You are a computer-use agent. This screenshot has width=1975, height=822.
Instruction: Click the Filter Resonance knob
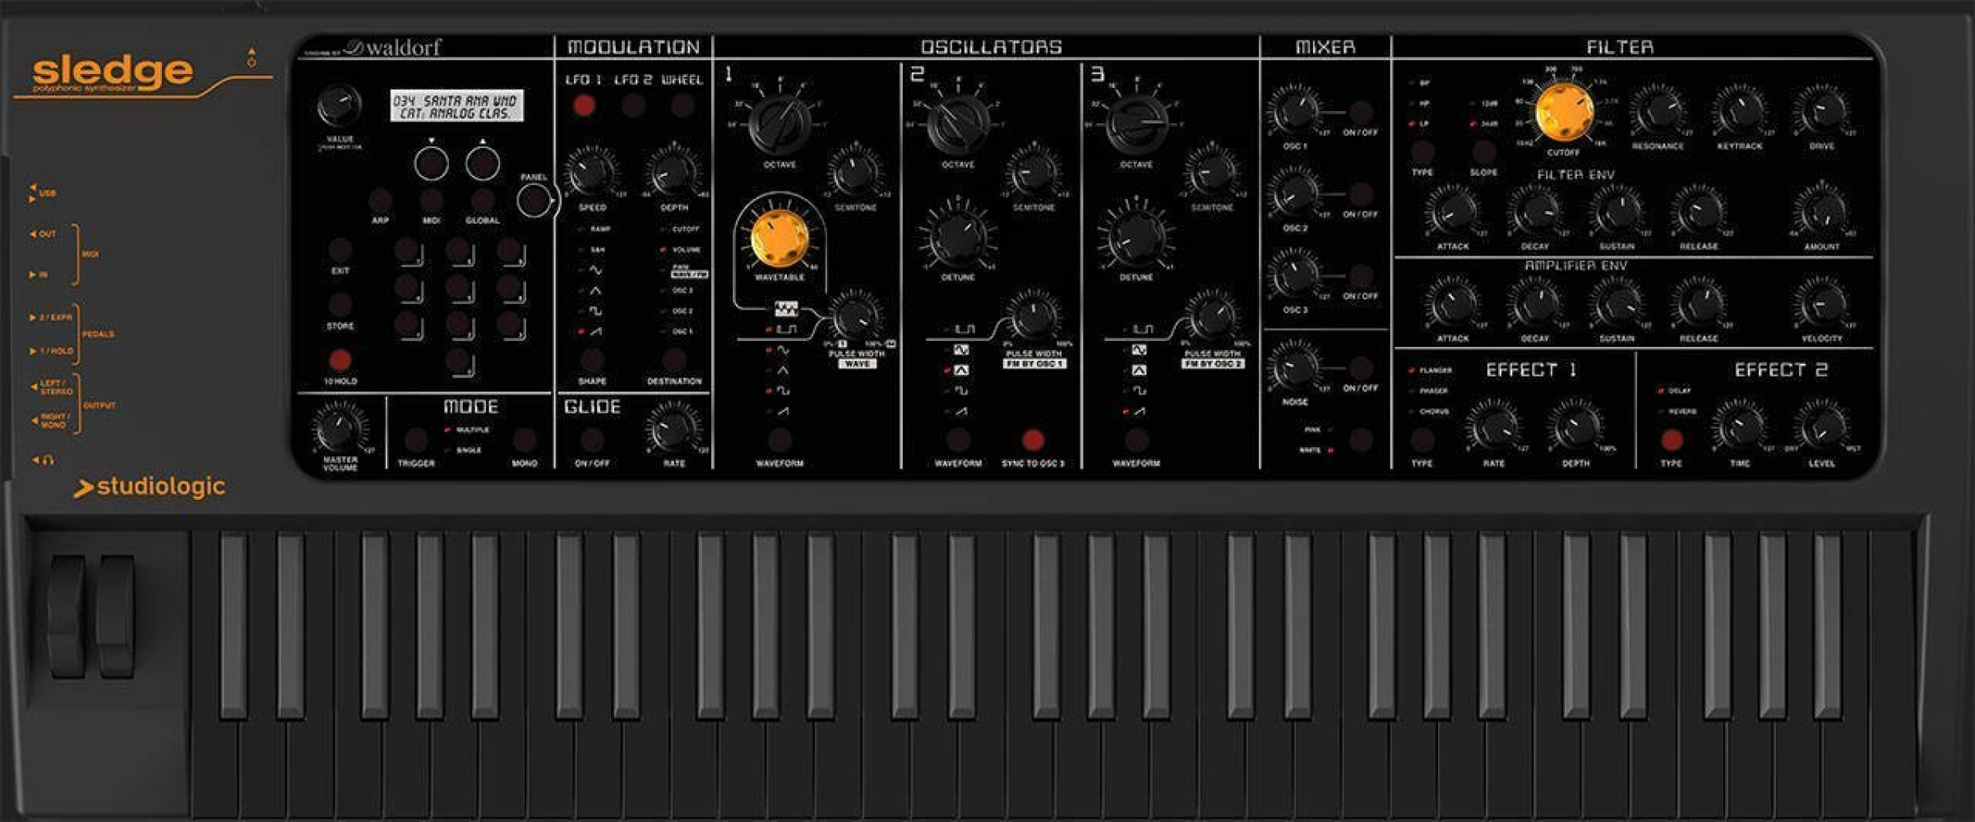click(1658, 111)
